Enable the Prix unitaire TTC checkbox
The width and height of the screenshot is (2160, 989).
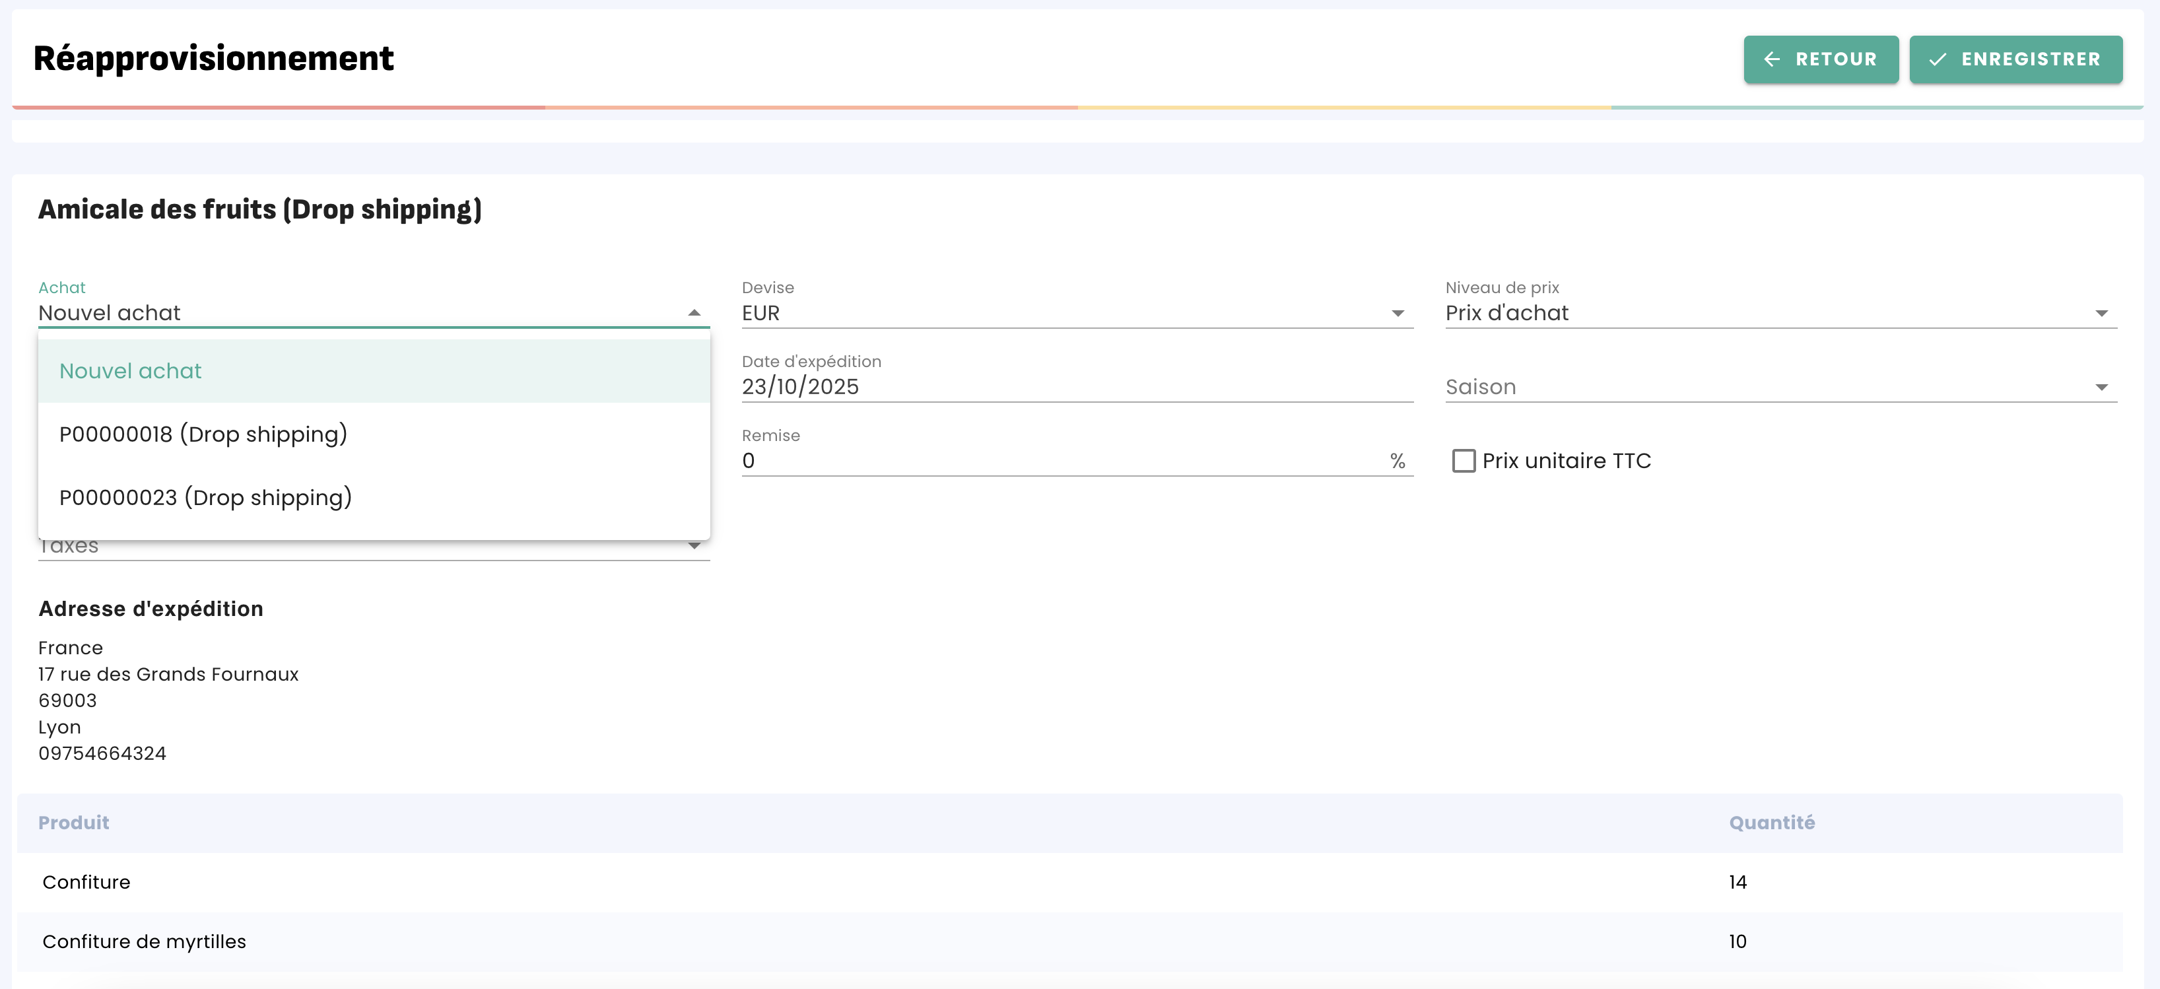point(1463,461)
